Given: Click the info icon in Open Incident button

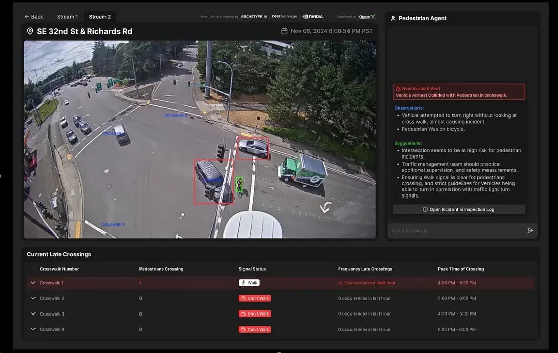Looking at the screenshot, I should [425, 209].
